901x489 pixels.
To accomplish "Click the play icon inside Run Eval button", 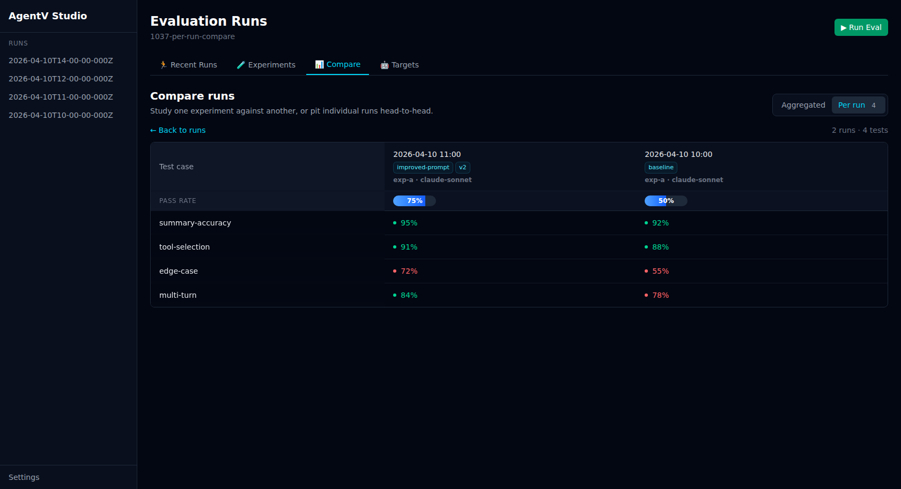I will [x=844, y=27].
